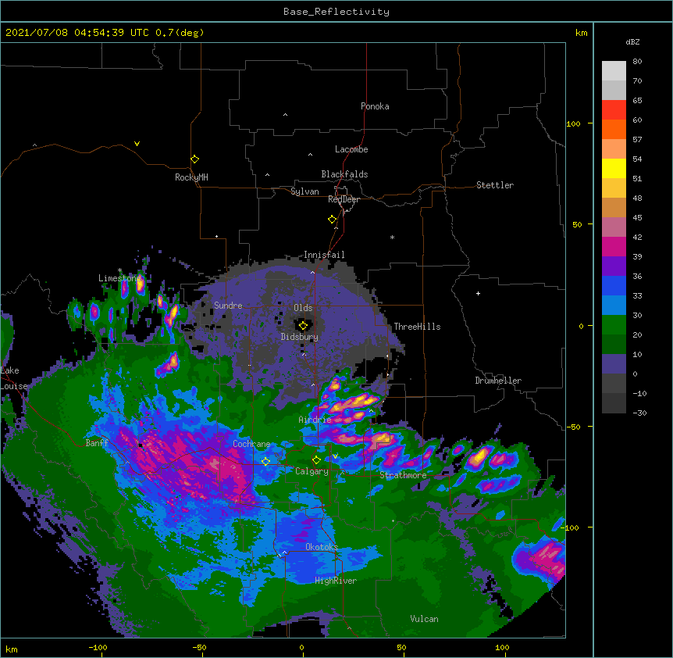673x658 pixels.
Task: Click the white asterisk marker above Limestone label
Action: pos(120,270)
